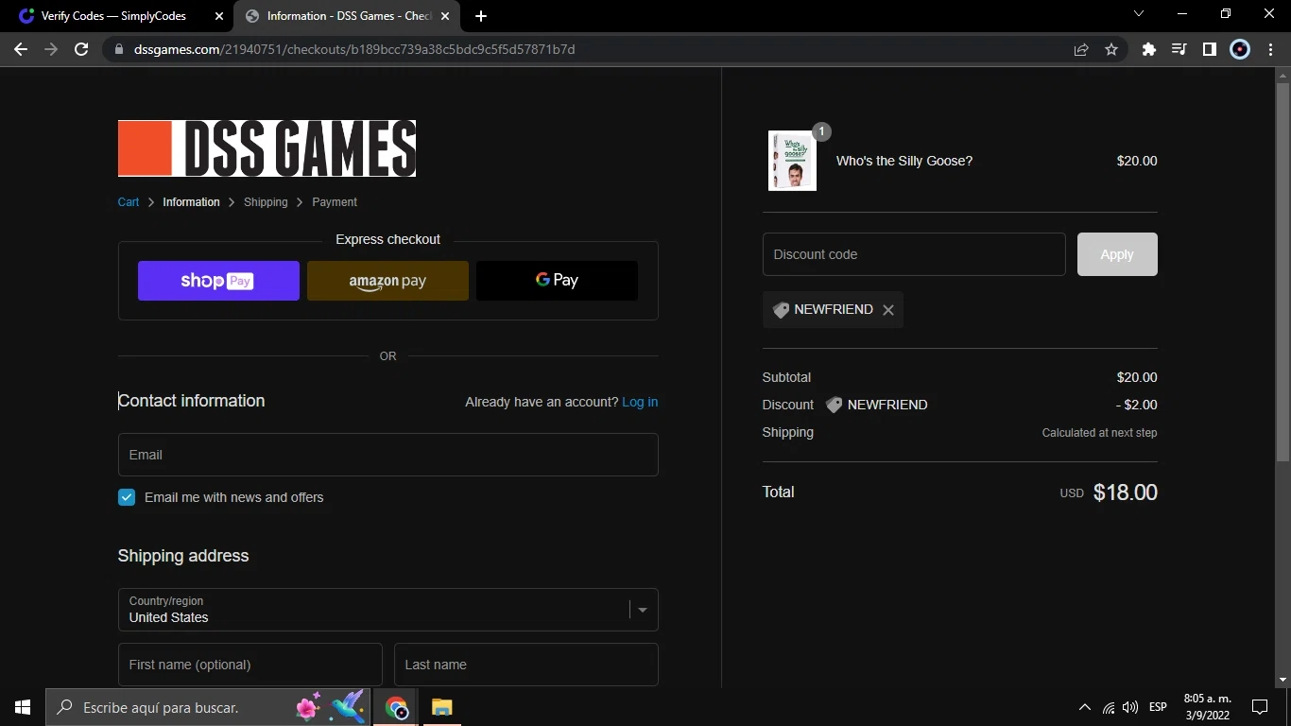Click the Payment breadcrumb step
Viewport: 1291px width, 726px height.
pyautogui.click(x=335, y=202)
